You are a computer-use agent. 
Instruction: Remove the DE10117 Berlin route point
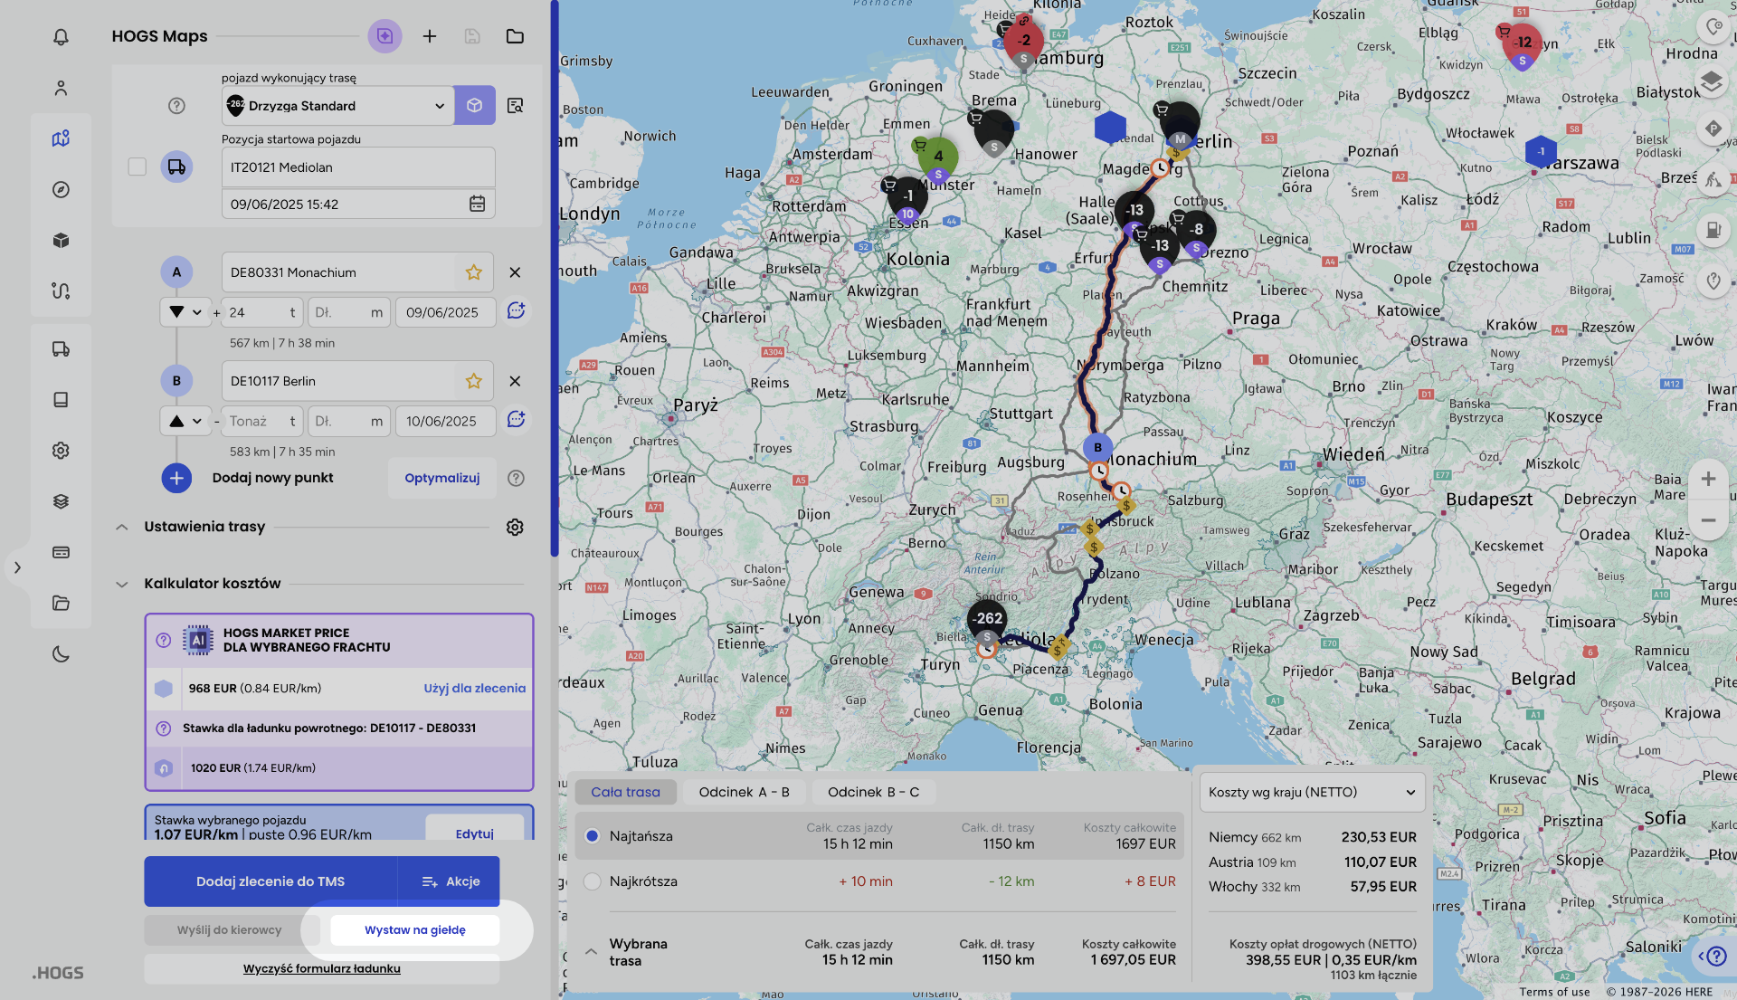coord(515,381)
